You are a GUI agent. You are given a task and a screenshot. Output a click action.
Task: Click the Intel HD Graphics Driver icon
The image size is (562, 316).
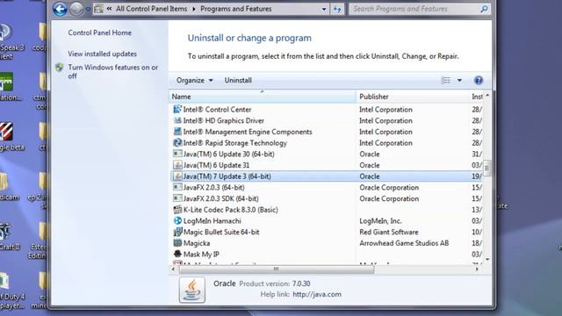point(177,120)
